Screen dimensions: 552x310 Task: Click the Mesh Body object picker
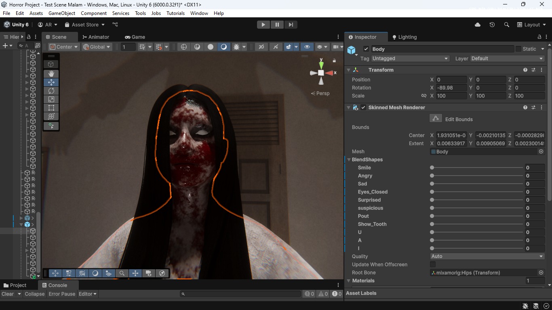click(541, 151)
